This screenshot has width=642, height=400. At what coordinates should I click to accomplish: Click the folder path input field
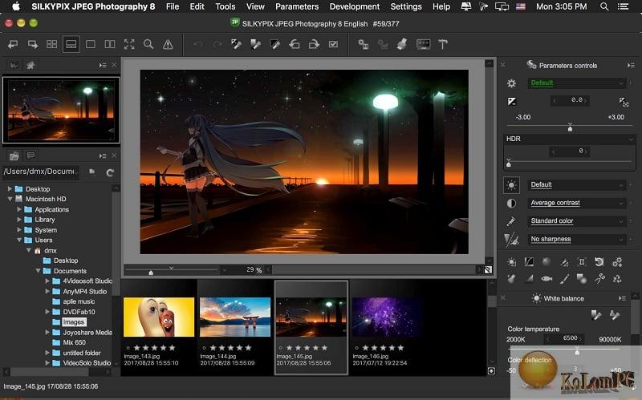click(x=40, y=172)
